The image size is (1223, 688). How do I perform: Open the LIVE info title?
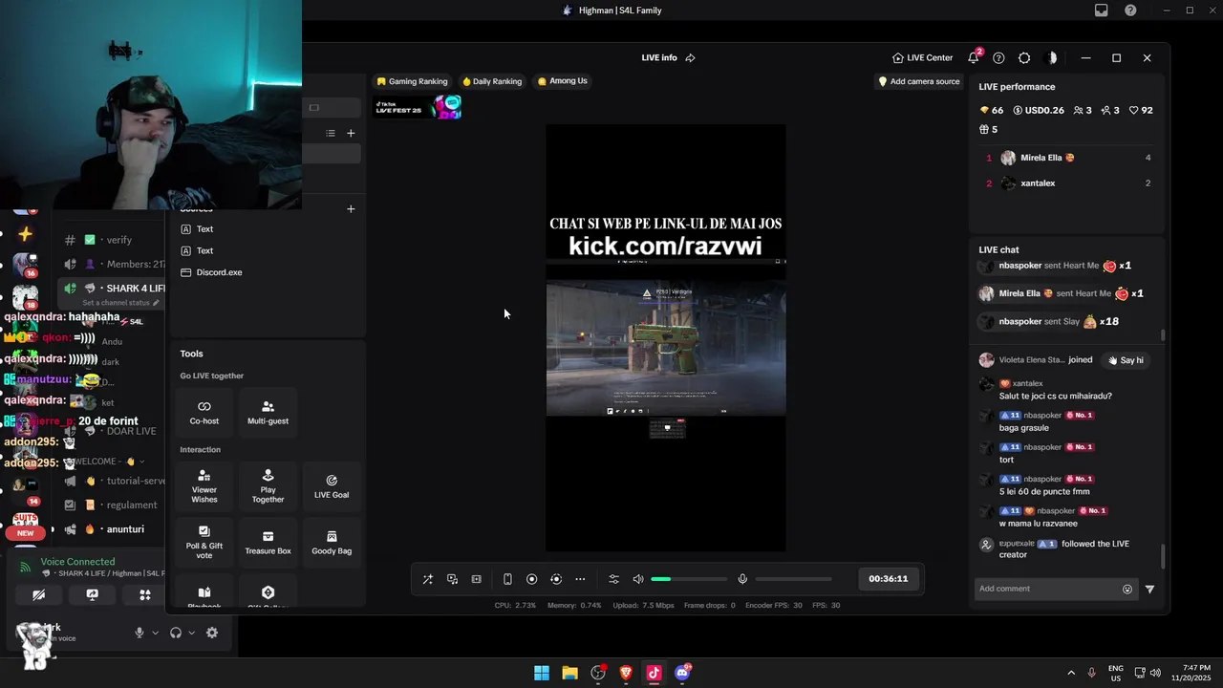pos(659,58)
